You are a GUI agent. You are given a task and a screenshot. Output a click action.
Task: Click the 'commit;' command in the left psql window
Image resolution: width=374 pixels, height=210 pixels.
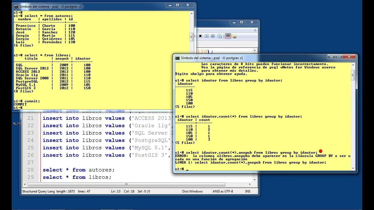32,101
